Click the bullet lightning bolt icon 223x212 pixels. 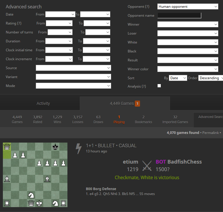pos(78,149)
